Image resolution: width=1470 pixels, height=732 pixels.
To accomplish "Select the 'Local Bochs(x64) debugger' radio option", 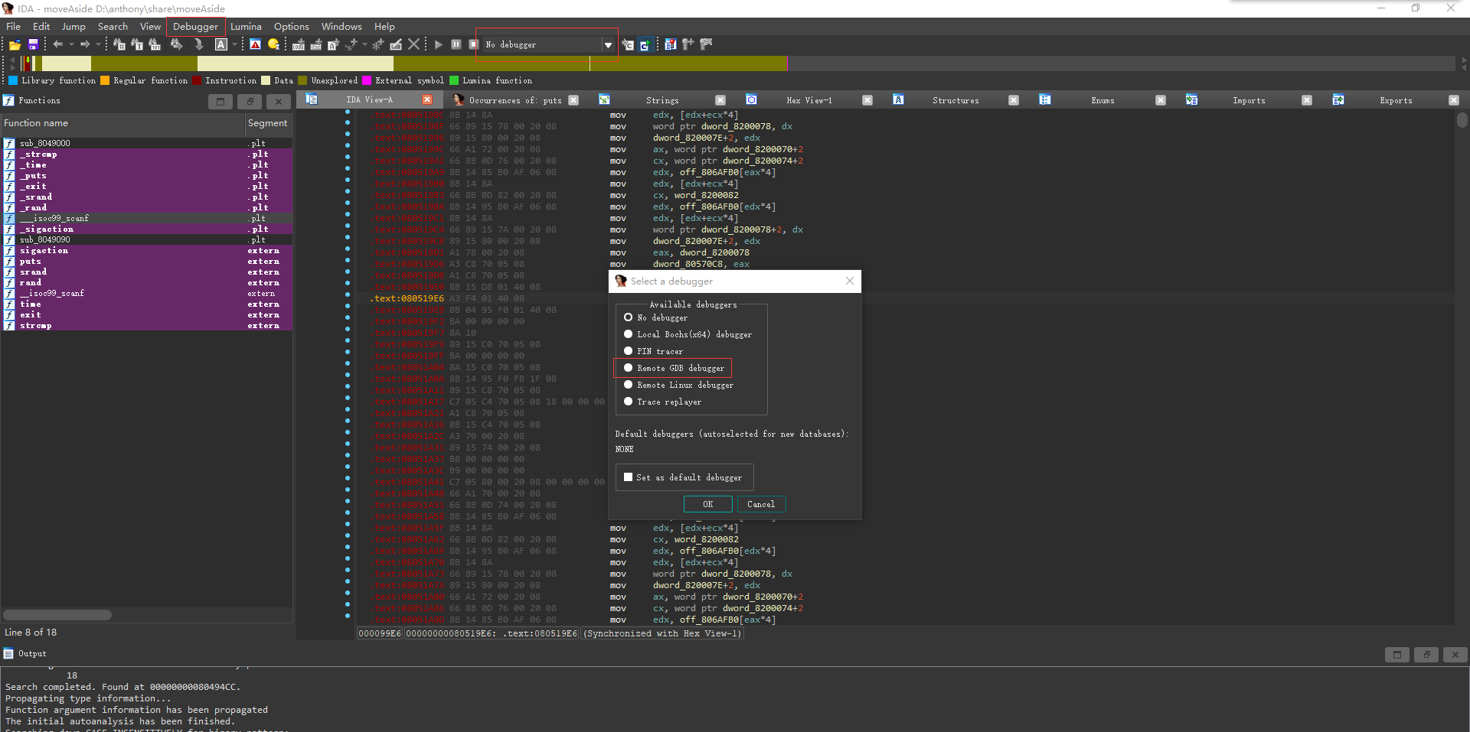I will [x=628, y=333].
